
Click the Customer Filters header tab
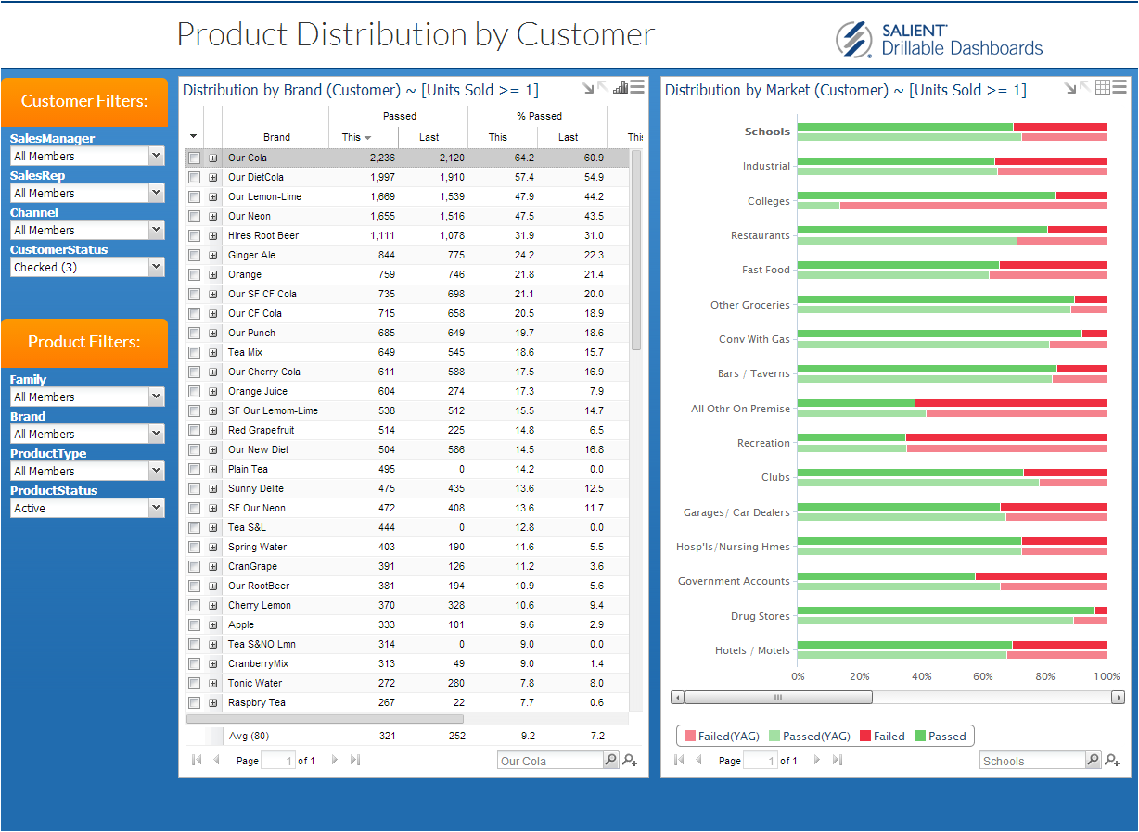pyautogui.click(x=84, y=101)
